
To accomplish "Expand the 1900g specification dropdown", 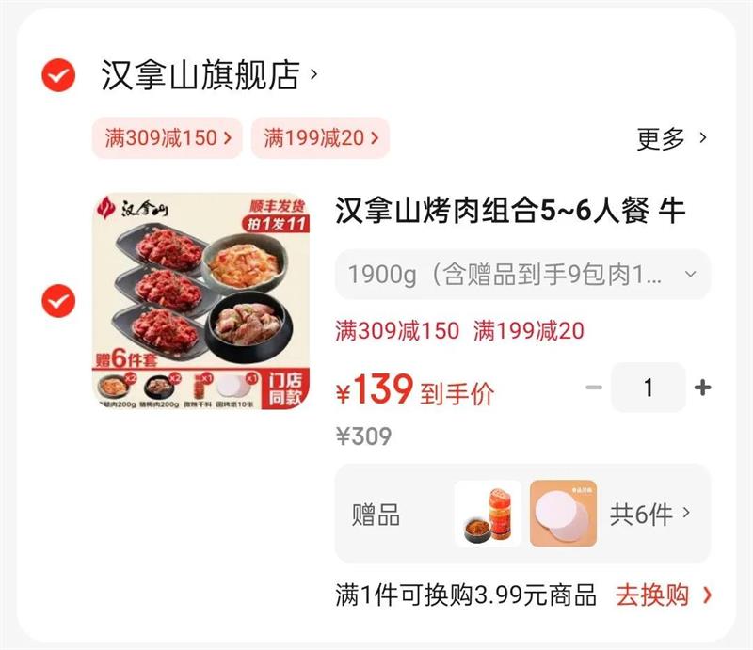I will pyautogui.click(x=522, y=274).
